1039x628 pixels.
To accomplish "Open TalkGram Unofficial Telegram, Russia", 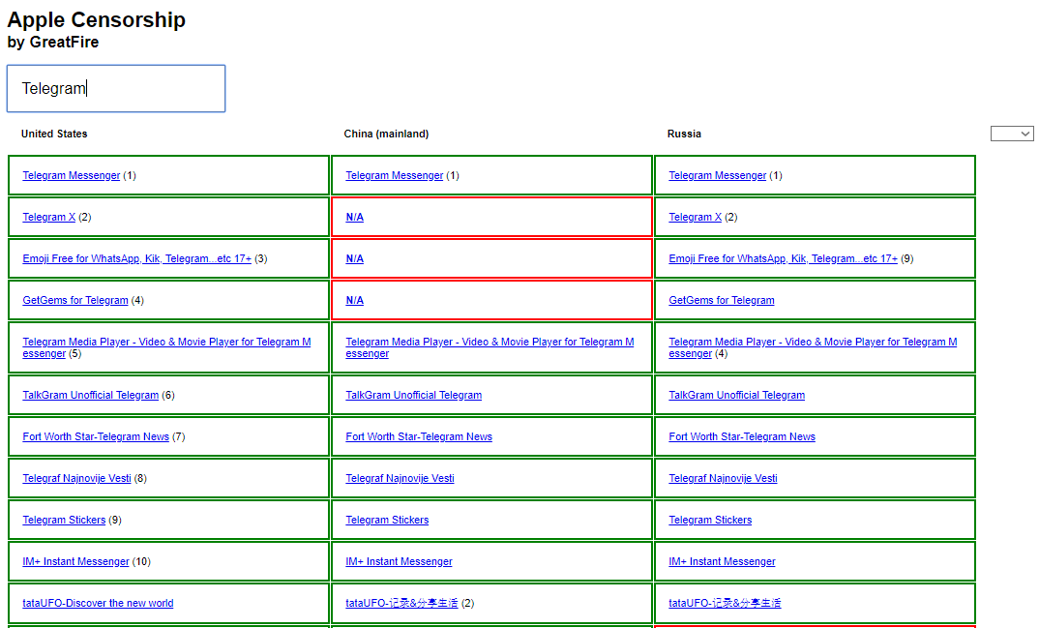I will (x=737, y=396).
